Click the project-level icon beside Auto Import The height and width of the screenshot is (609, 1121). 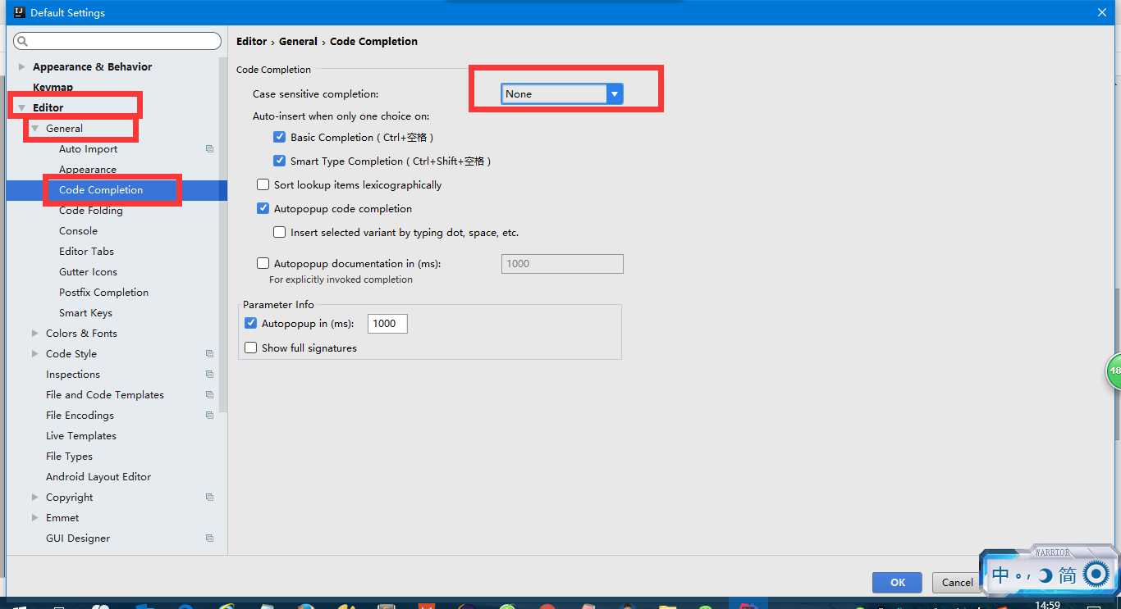[x=209, y=149]
